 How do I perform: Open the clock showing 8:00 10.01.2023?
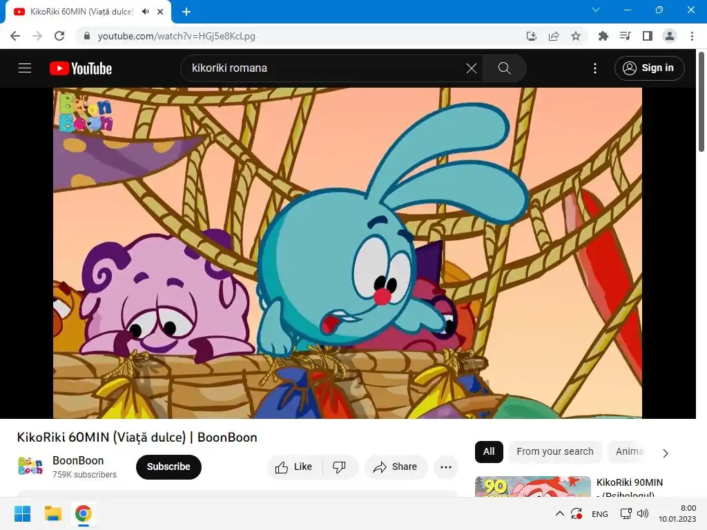tap(677, 513)
